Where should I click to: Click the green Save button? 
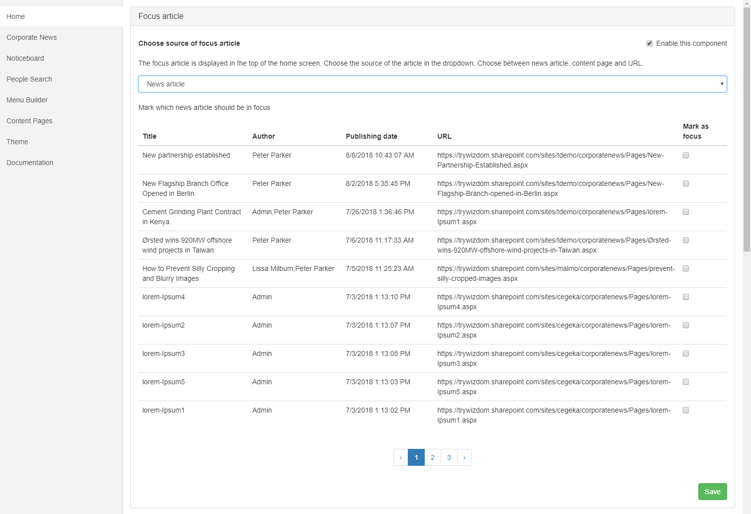pos(712,492)
